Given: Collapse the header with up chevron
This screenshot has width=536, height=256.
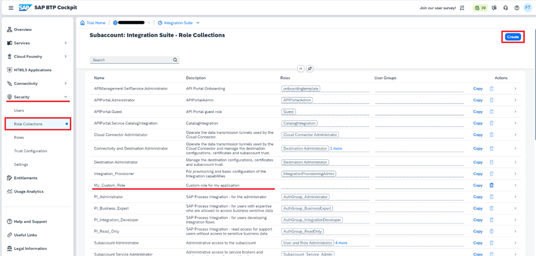Looking at the screenshot, I should click(301, 69).
